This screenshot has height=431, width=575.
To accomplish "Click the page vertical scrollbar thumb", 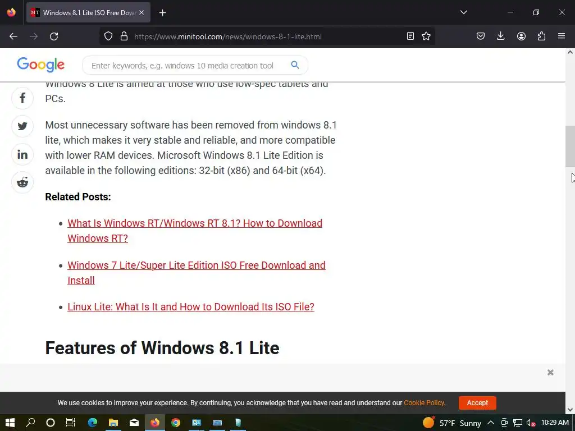I will pos(570,146).
